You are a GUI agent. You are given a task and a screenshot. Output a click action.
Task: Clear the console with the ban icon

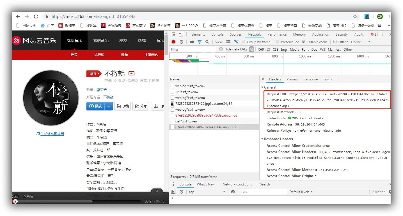(x=181, y=192)
